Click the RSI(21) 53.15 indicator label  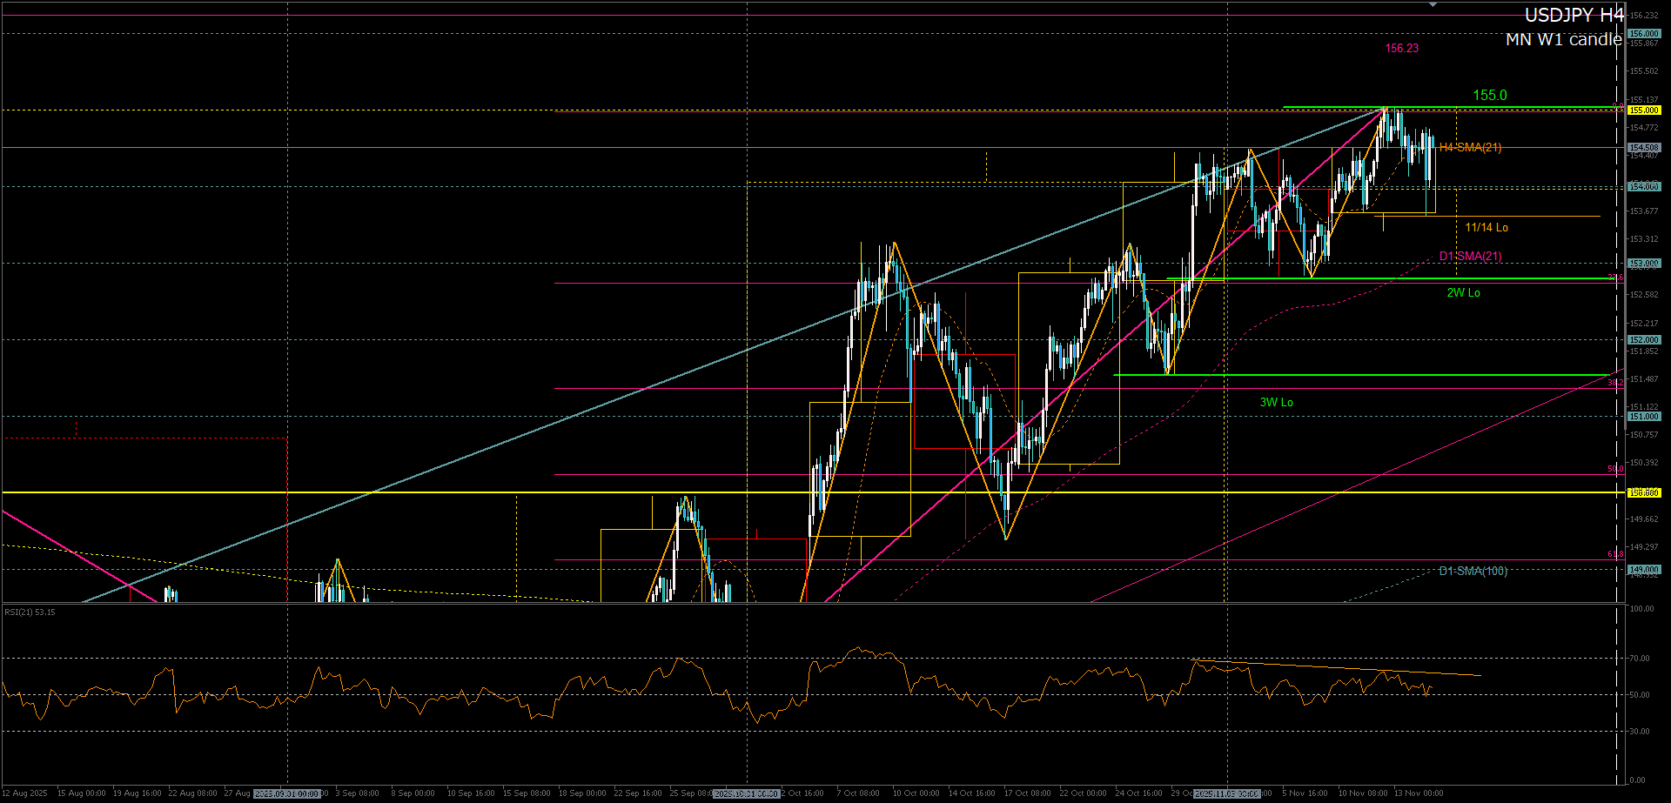(30, 612)
